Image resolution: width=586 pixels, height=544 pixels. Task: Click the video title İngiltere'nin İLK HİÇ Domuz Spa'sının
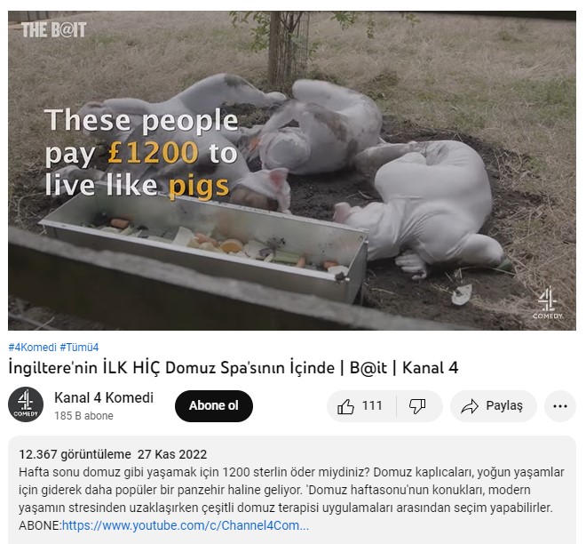[233, 367]
